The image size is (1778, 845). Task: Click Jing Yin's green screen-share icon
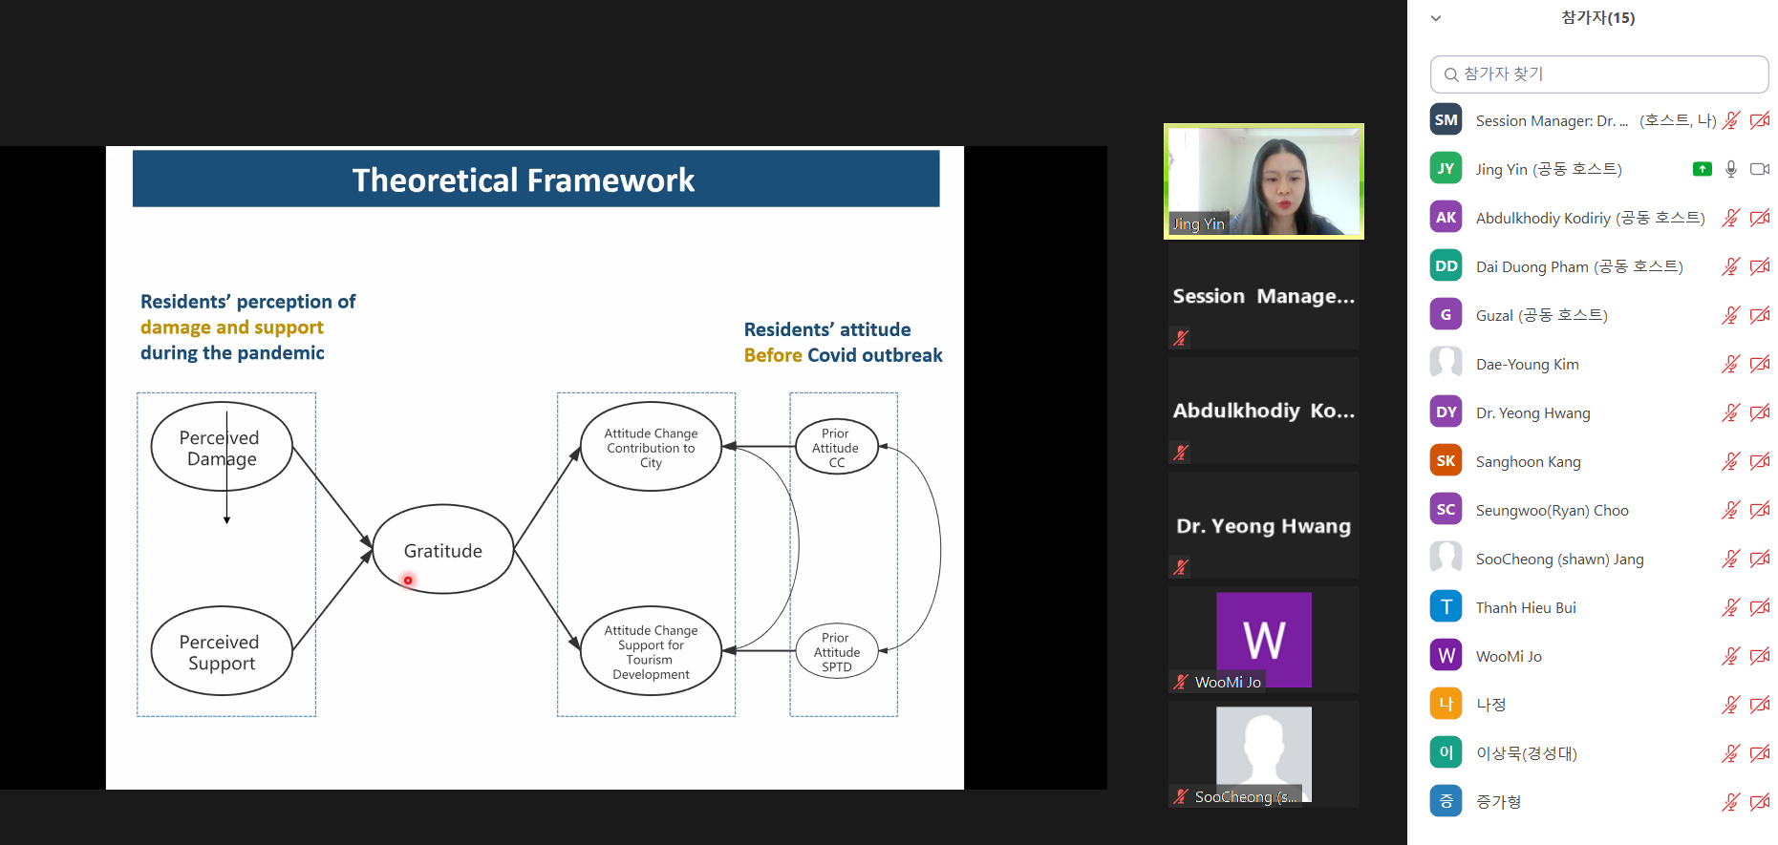click(x=1703, y=169)
